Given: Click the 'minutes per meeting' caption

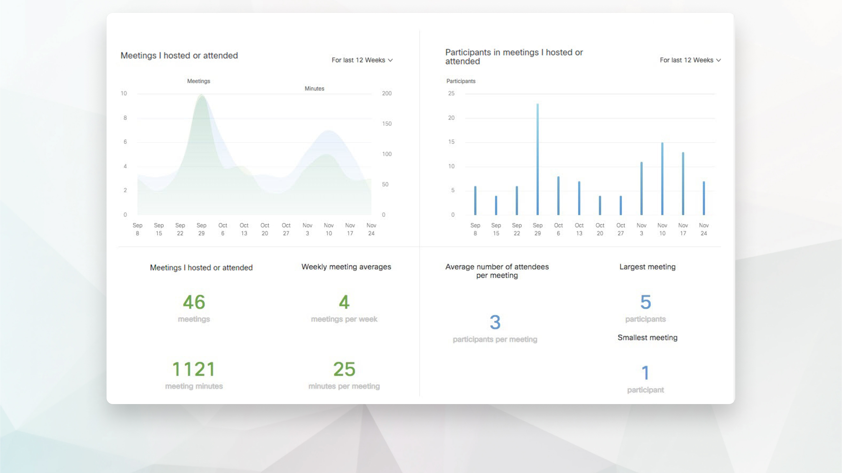Looking at the screenshot, I should click(x=344, y=386).
